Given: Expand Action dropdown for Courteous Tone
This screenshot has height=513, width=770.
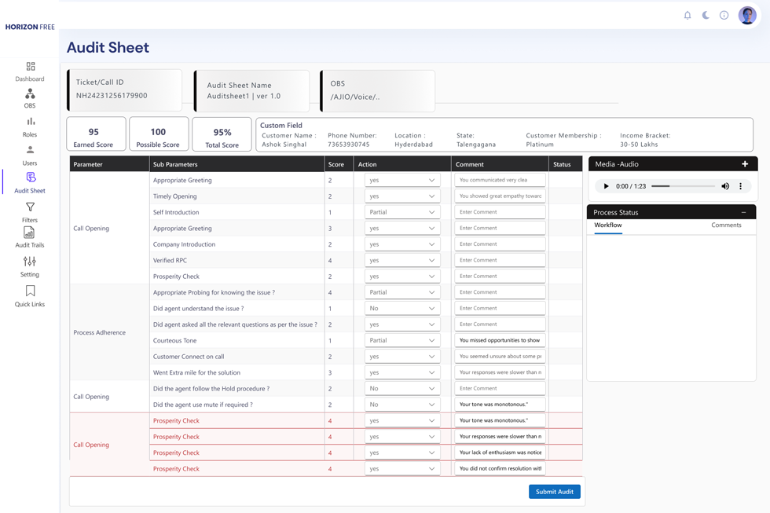Looking at the screenshot, I should (401, 341).
